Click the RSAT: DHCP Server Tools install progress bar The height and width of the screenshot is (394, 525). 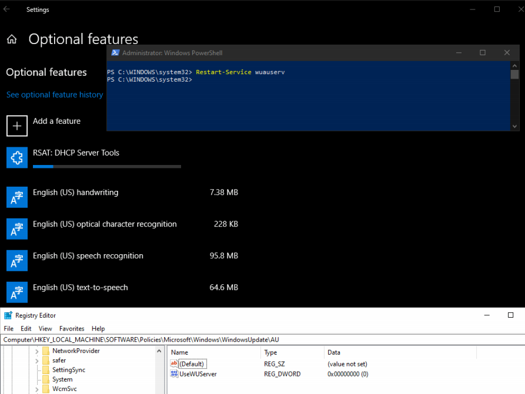[x=107, y=166]
